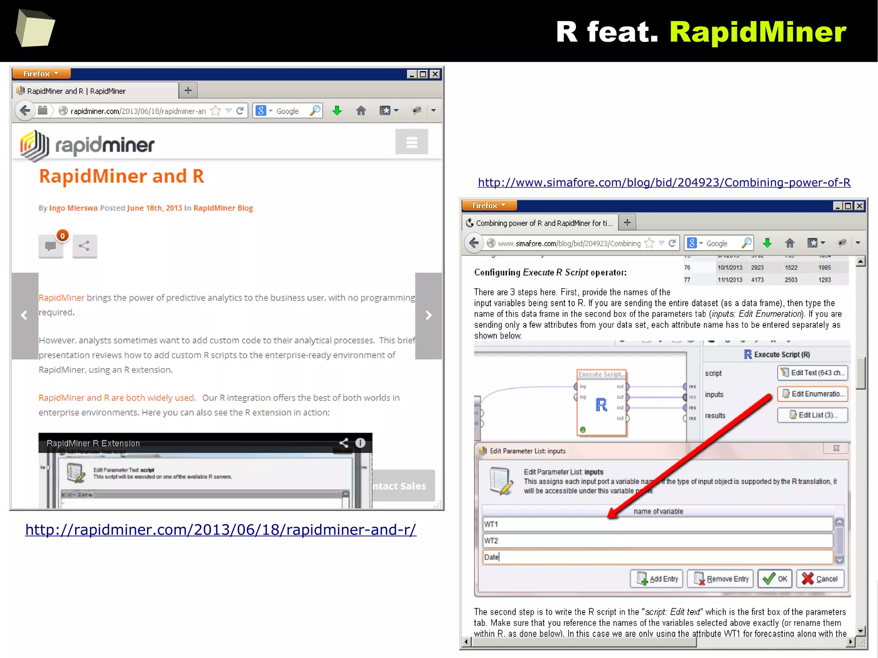This screenshot has height=658, width=878.
Task: Click 'RapidMiner and R are both widely used' link
Action: pyautogui.click(x=117, y=398)
